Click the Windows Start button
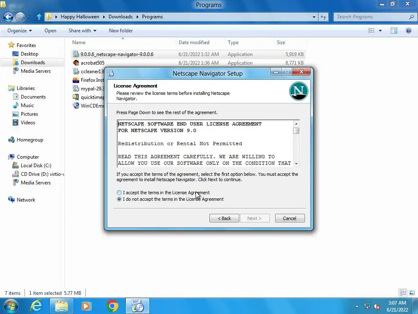The width and height of the screenshot is (418, 314). coord(11,306)
